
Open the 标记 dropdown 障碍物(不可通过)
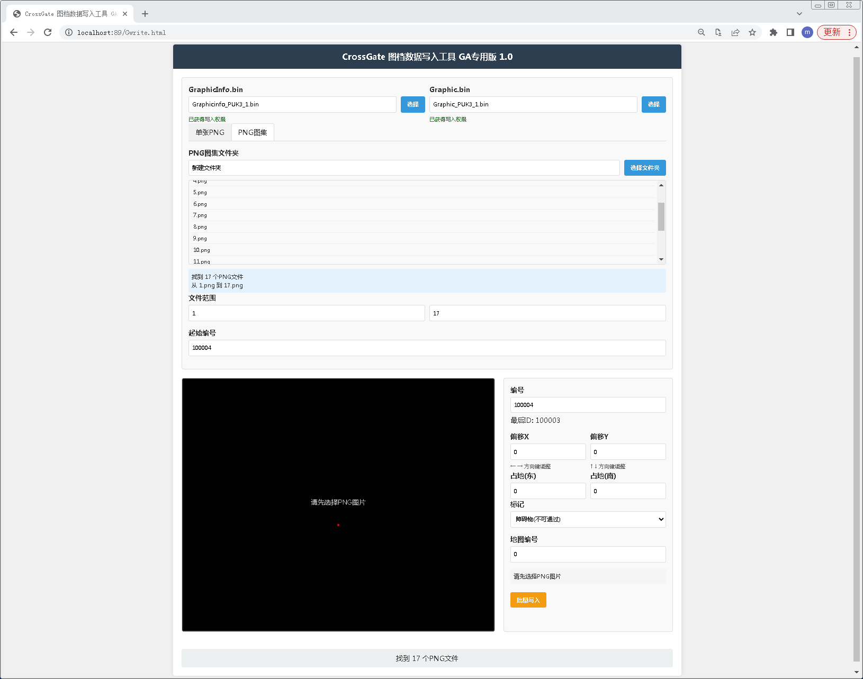click(x=588, y=519)
